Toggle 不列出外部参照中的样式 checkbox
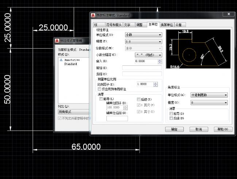The height and width of the screenshot is (179, 237). [60, 118]
